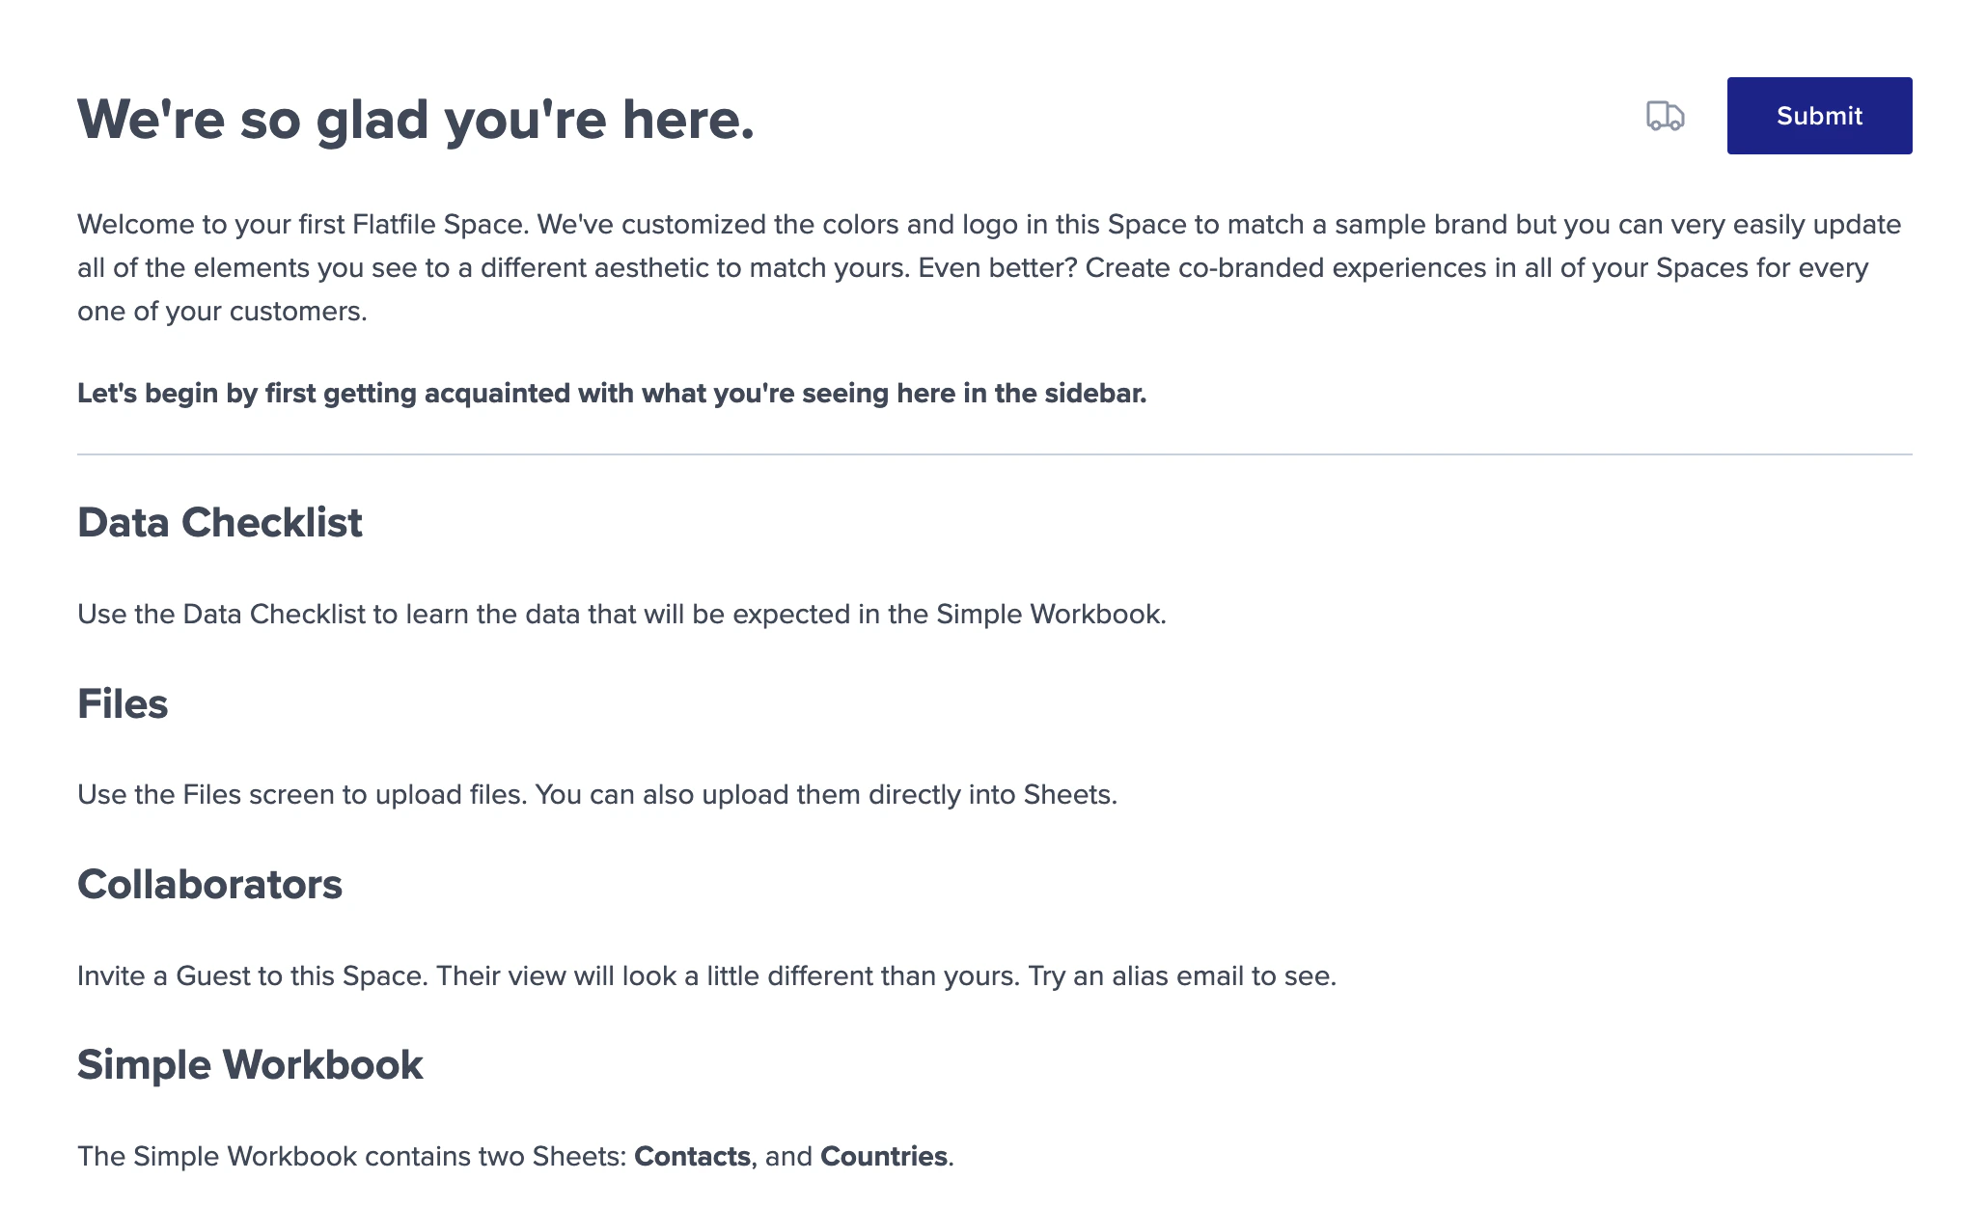Screen dimensions: 1986x1208
Task: Click the Submit button
Action: tap(1819, 116)
